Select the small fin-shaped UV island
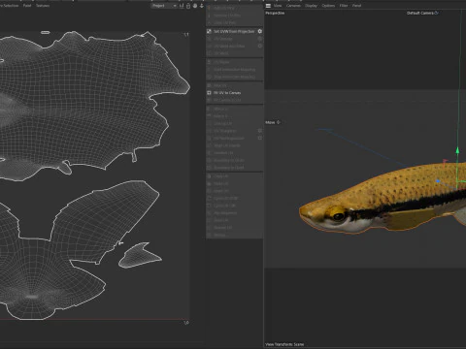Image resolution: width=466 pixels, height=349 pixels. tap(139, 256)
